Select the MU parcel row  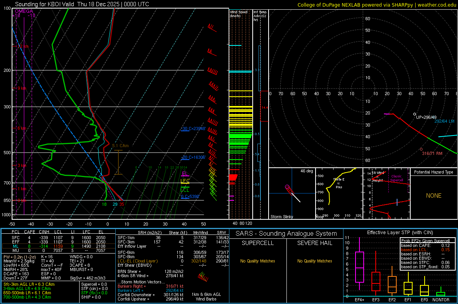click(x=59, y=250)
